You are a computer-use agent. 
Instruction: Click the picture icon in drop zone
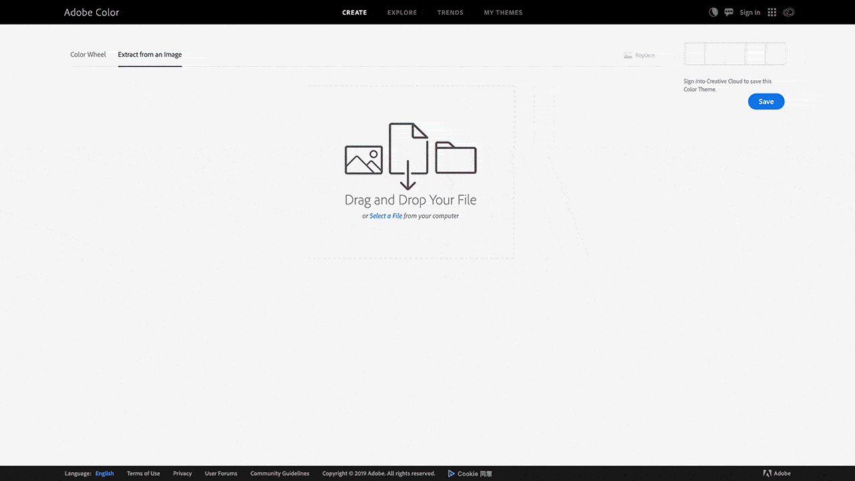[x=363, y=160]
